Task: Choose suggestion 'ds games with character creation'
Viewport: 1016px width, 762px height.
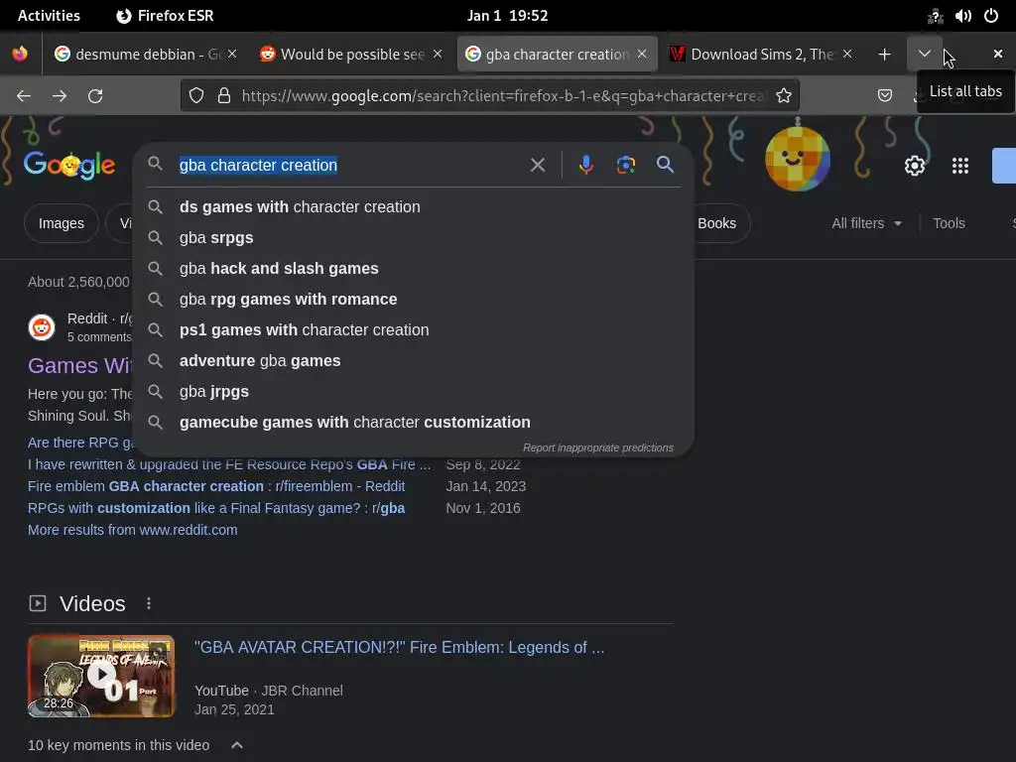Action: pyautogui.click(x=414, y=206)
